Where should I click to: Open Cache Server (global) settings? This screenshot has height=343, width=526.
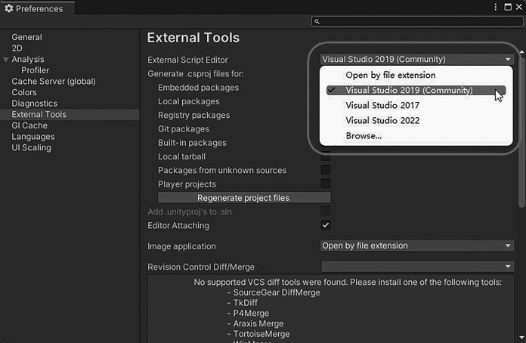(x=54, y=82)
